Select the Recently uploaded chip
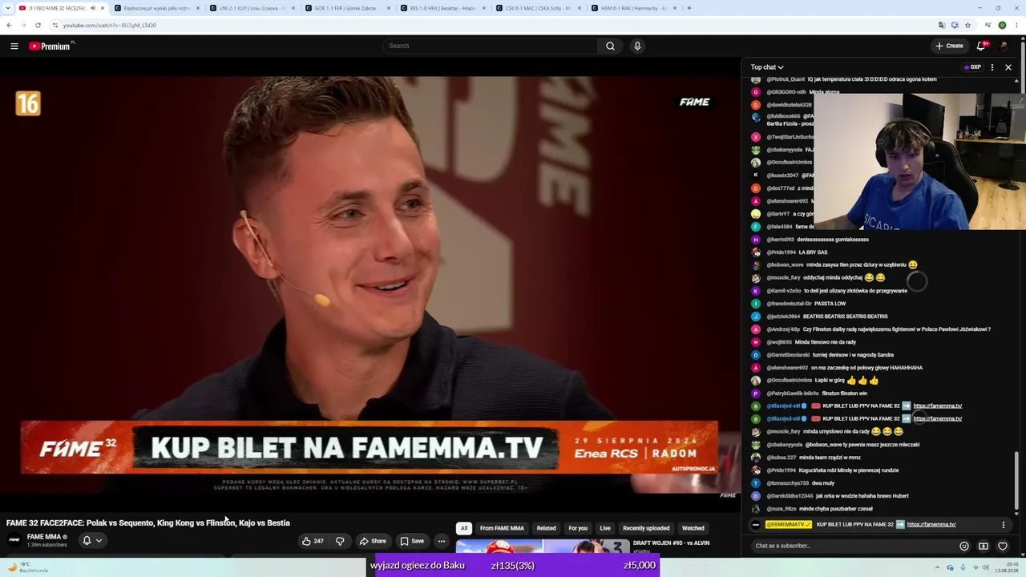The image size is (1026, 577). 646,528
